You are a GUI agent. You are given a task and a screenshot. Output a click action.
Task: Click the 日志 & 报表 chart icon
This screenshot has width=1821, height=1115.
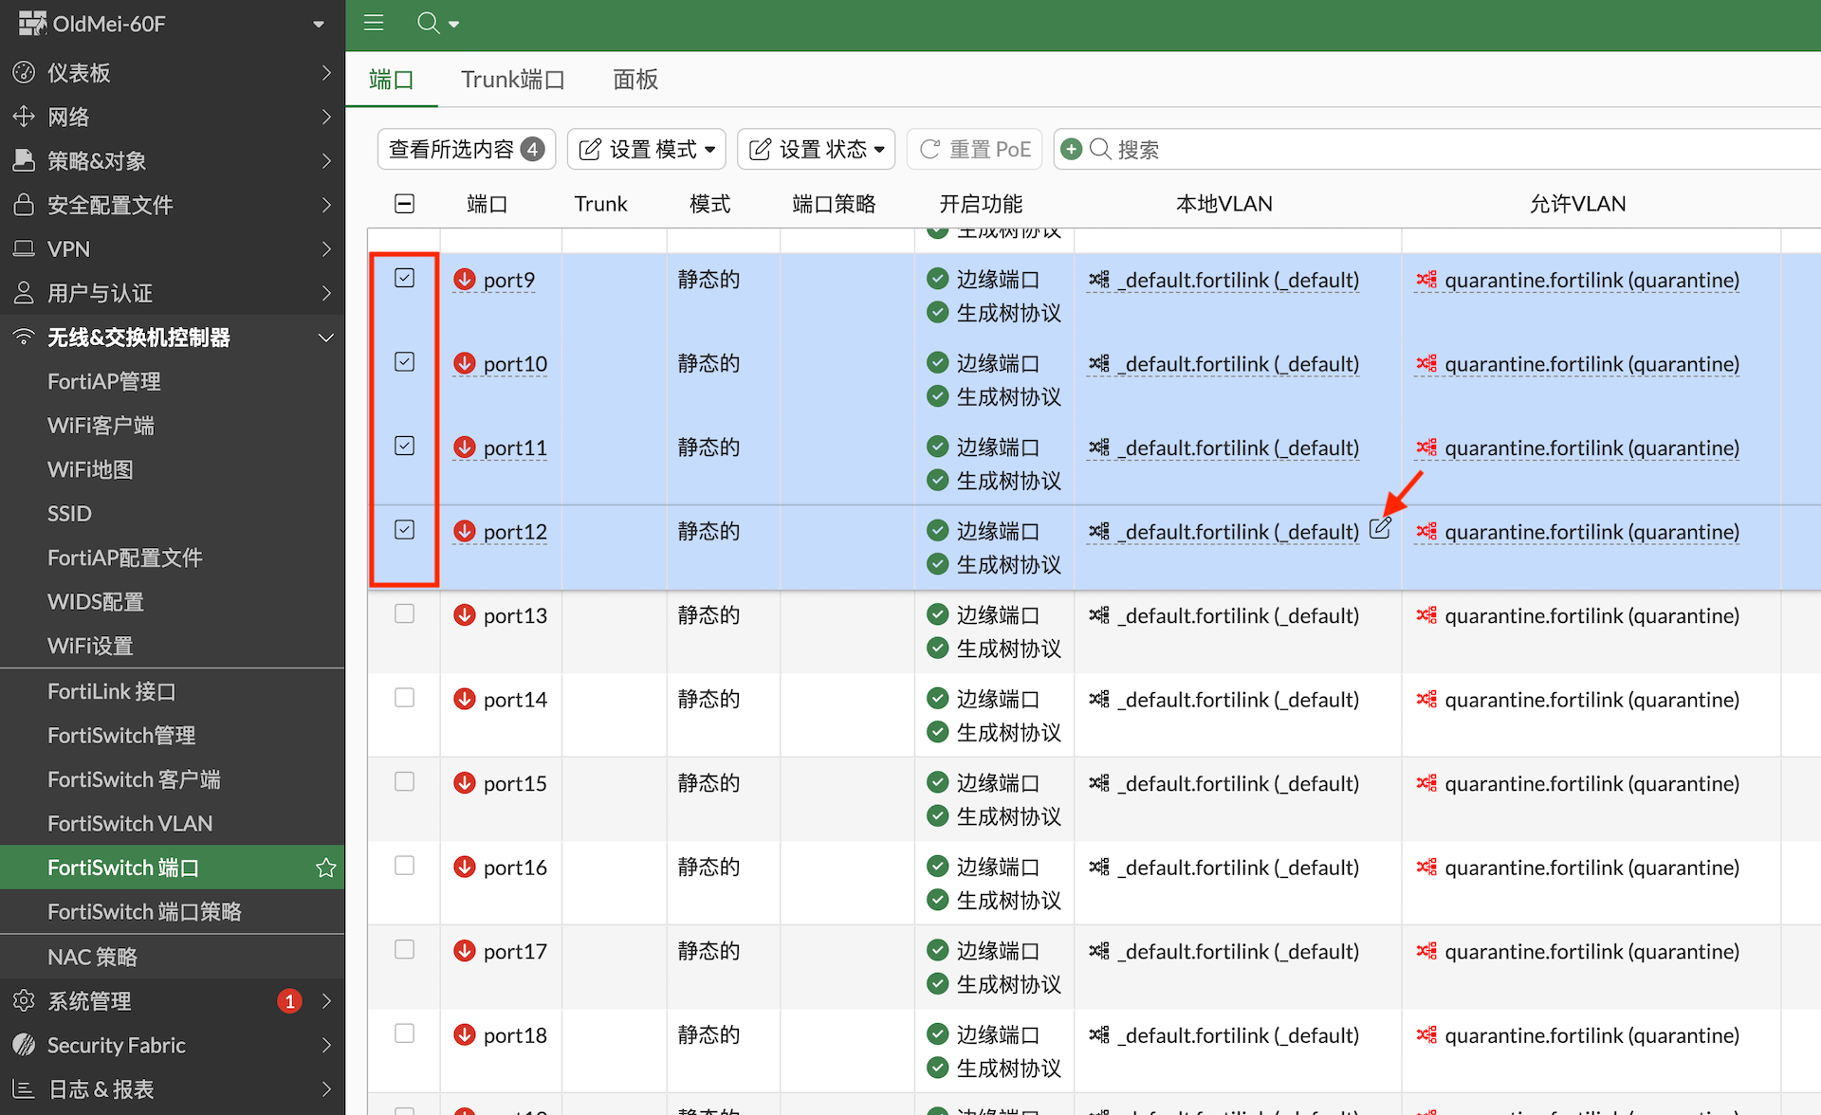24,1089
